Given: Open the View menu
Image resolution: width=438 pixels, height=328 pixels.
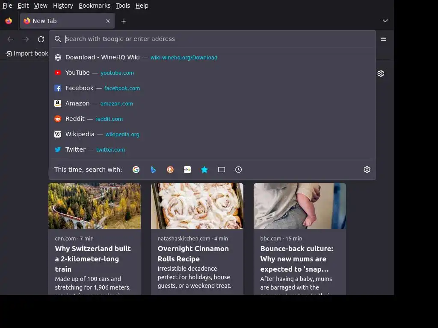Looking at the screenshot, I should click(41, 6).
